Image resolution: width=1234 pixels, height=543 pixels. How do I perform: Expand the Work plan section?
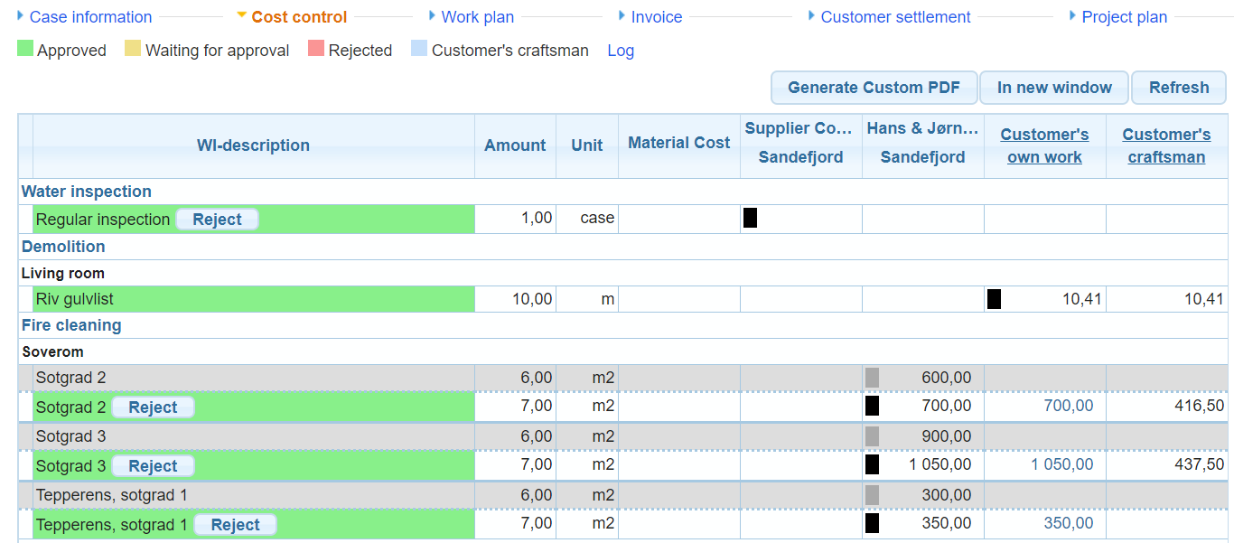pyautogui.click(x=477, y=17)
